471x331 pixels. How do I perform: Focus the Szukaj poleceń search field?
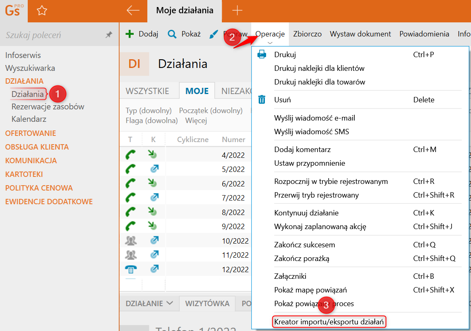coord(53,35)
